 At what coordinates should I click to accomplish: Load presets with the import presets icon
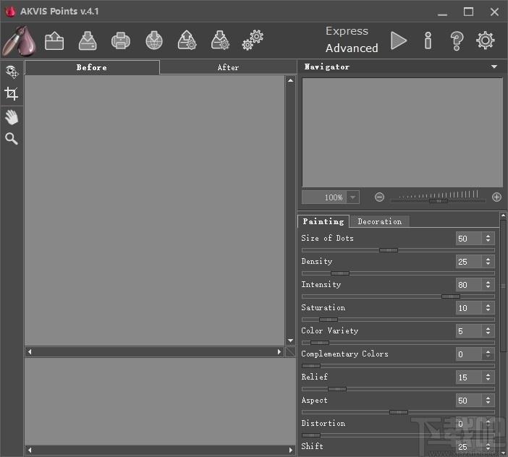[187, 40]
